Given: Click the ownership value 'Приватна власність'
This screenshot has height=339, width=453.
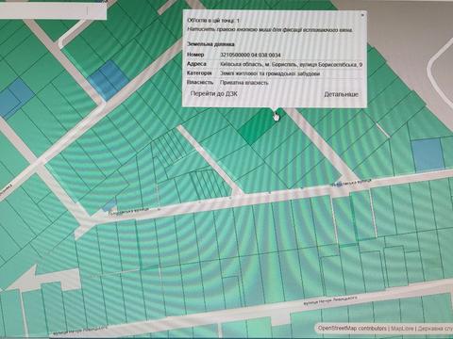Looking at the screenshot, I should [x=244, y=83].
